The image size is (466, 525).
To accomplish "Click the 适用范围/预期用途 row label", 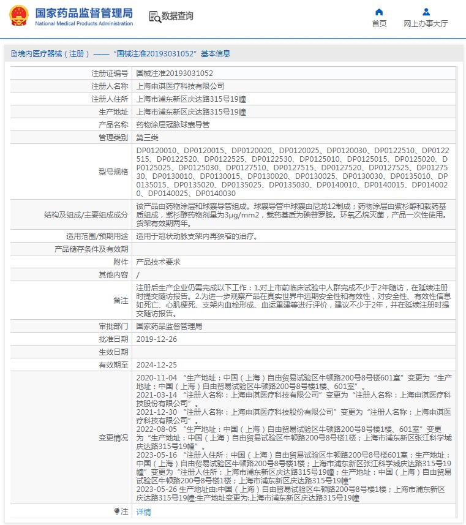I will point(97,236).
